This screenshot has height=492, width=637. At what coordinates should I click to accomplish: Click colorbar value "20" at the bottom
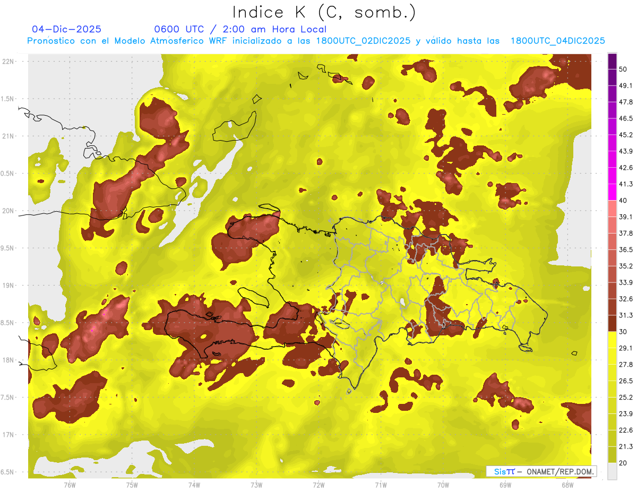pos(623,463)
